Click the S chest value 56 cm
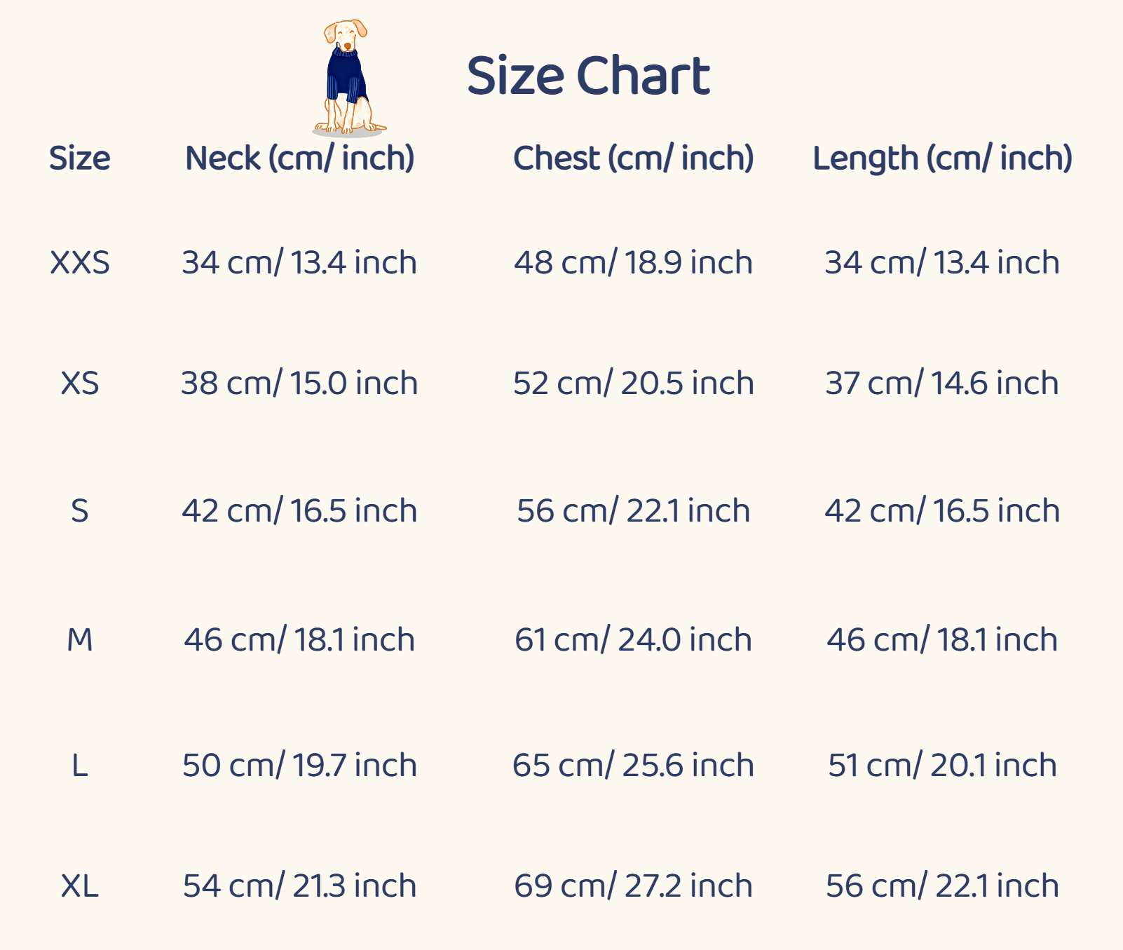1123x950 pixels. (x=633, y=511)
